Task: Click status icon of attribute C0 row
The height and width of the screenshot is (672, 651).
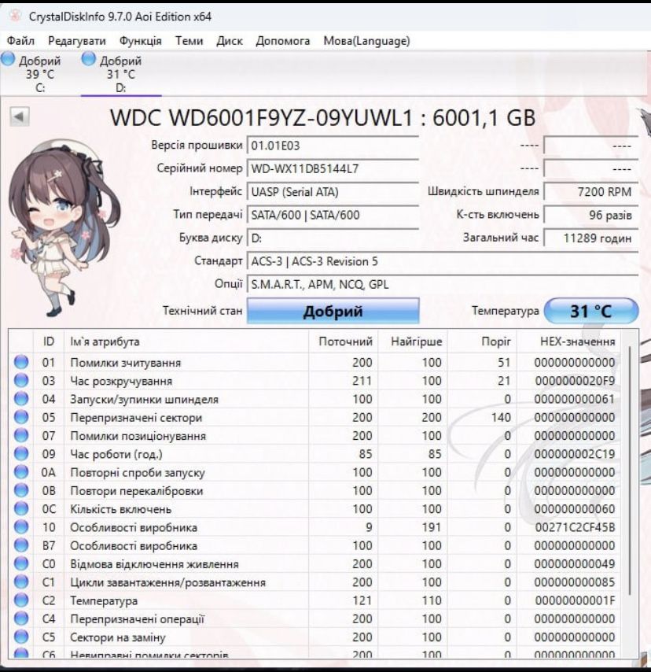Action: point(21,563)
